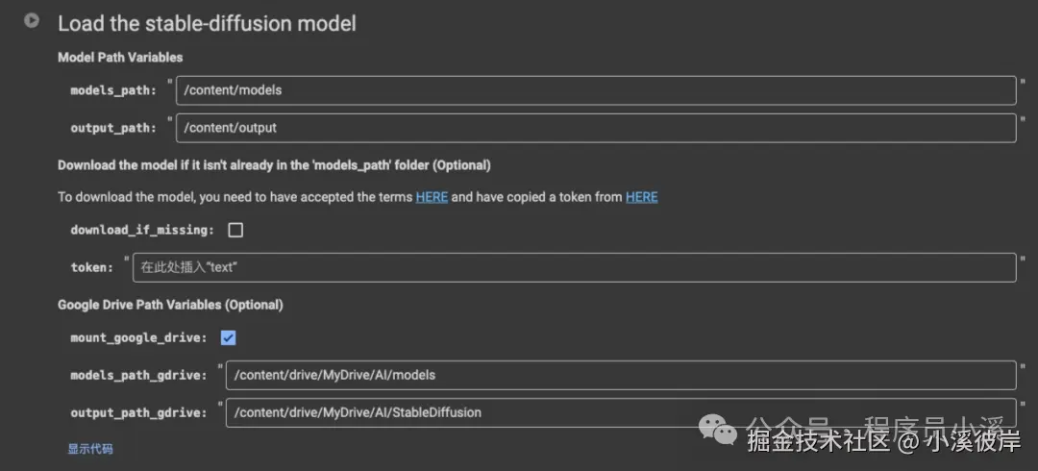Edit the models_path_gdrive input field
This screenshot has height=471, width=1038.
pyautogui.click(x=620, y=375)
